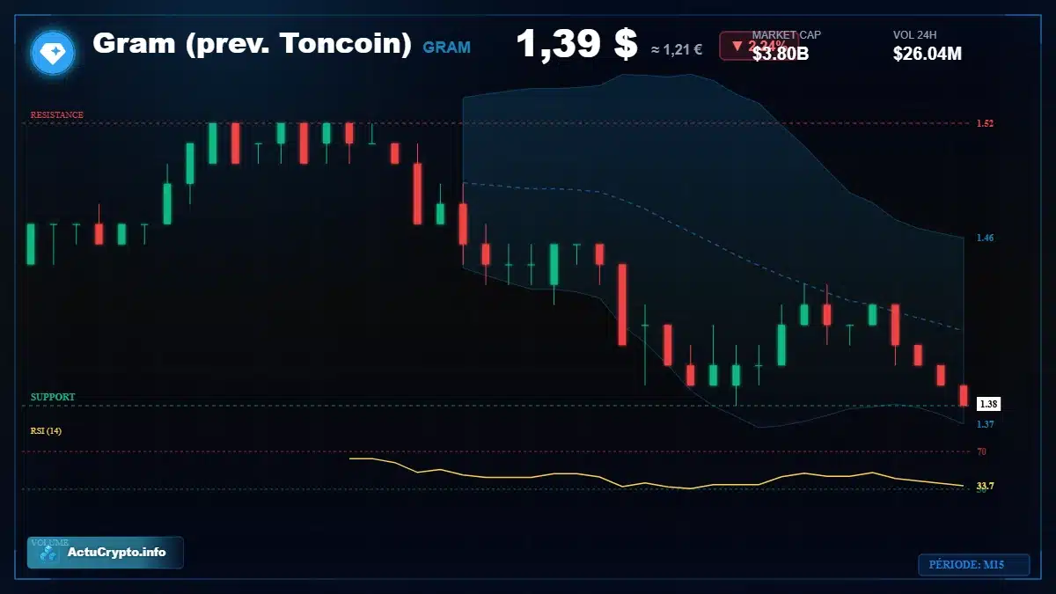Image resolution: width=1056 pixels, height=594 pixels.
Task: Click the 1.52 resistance price label
Action: pos(985,123)
